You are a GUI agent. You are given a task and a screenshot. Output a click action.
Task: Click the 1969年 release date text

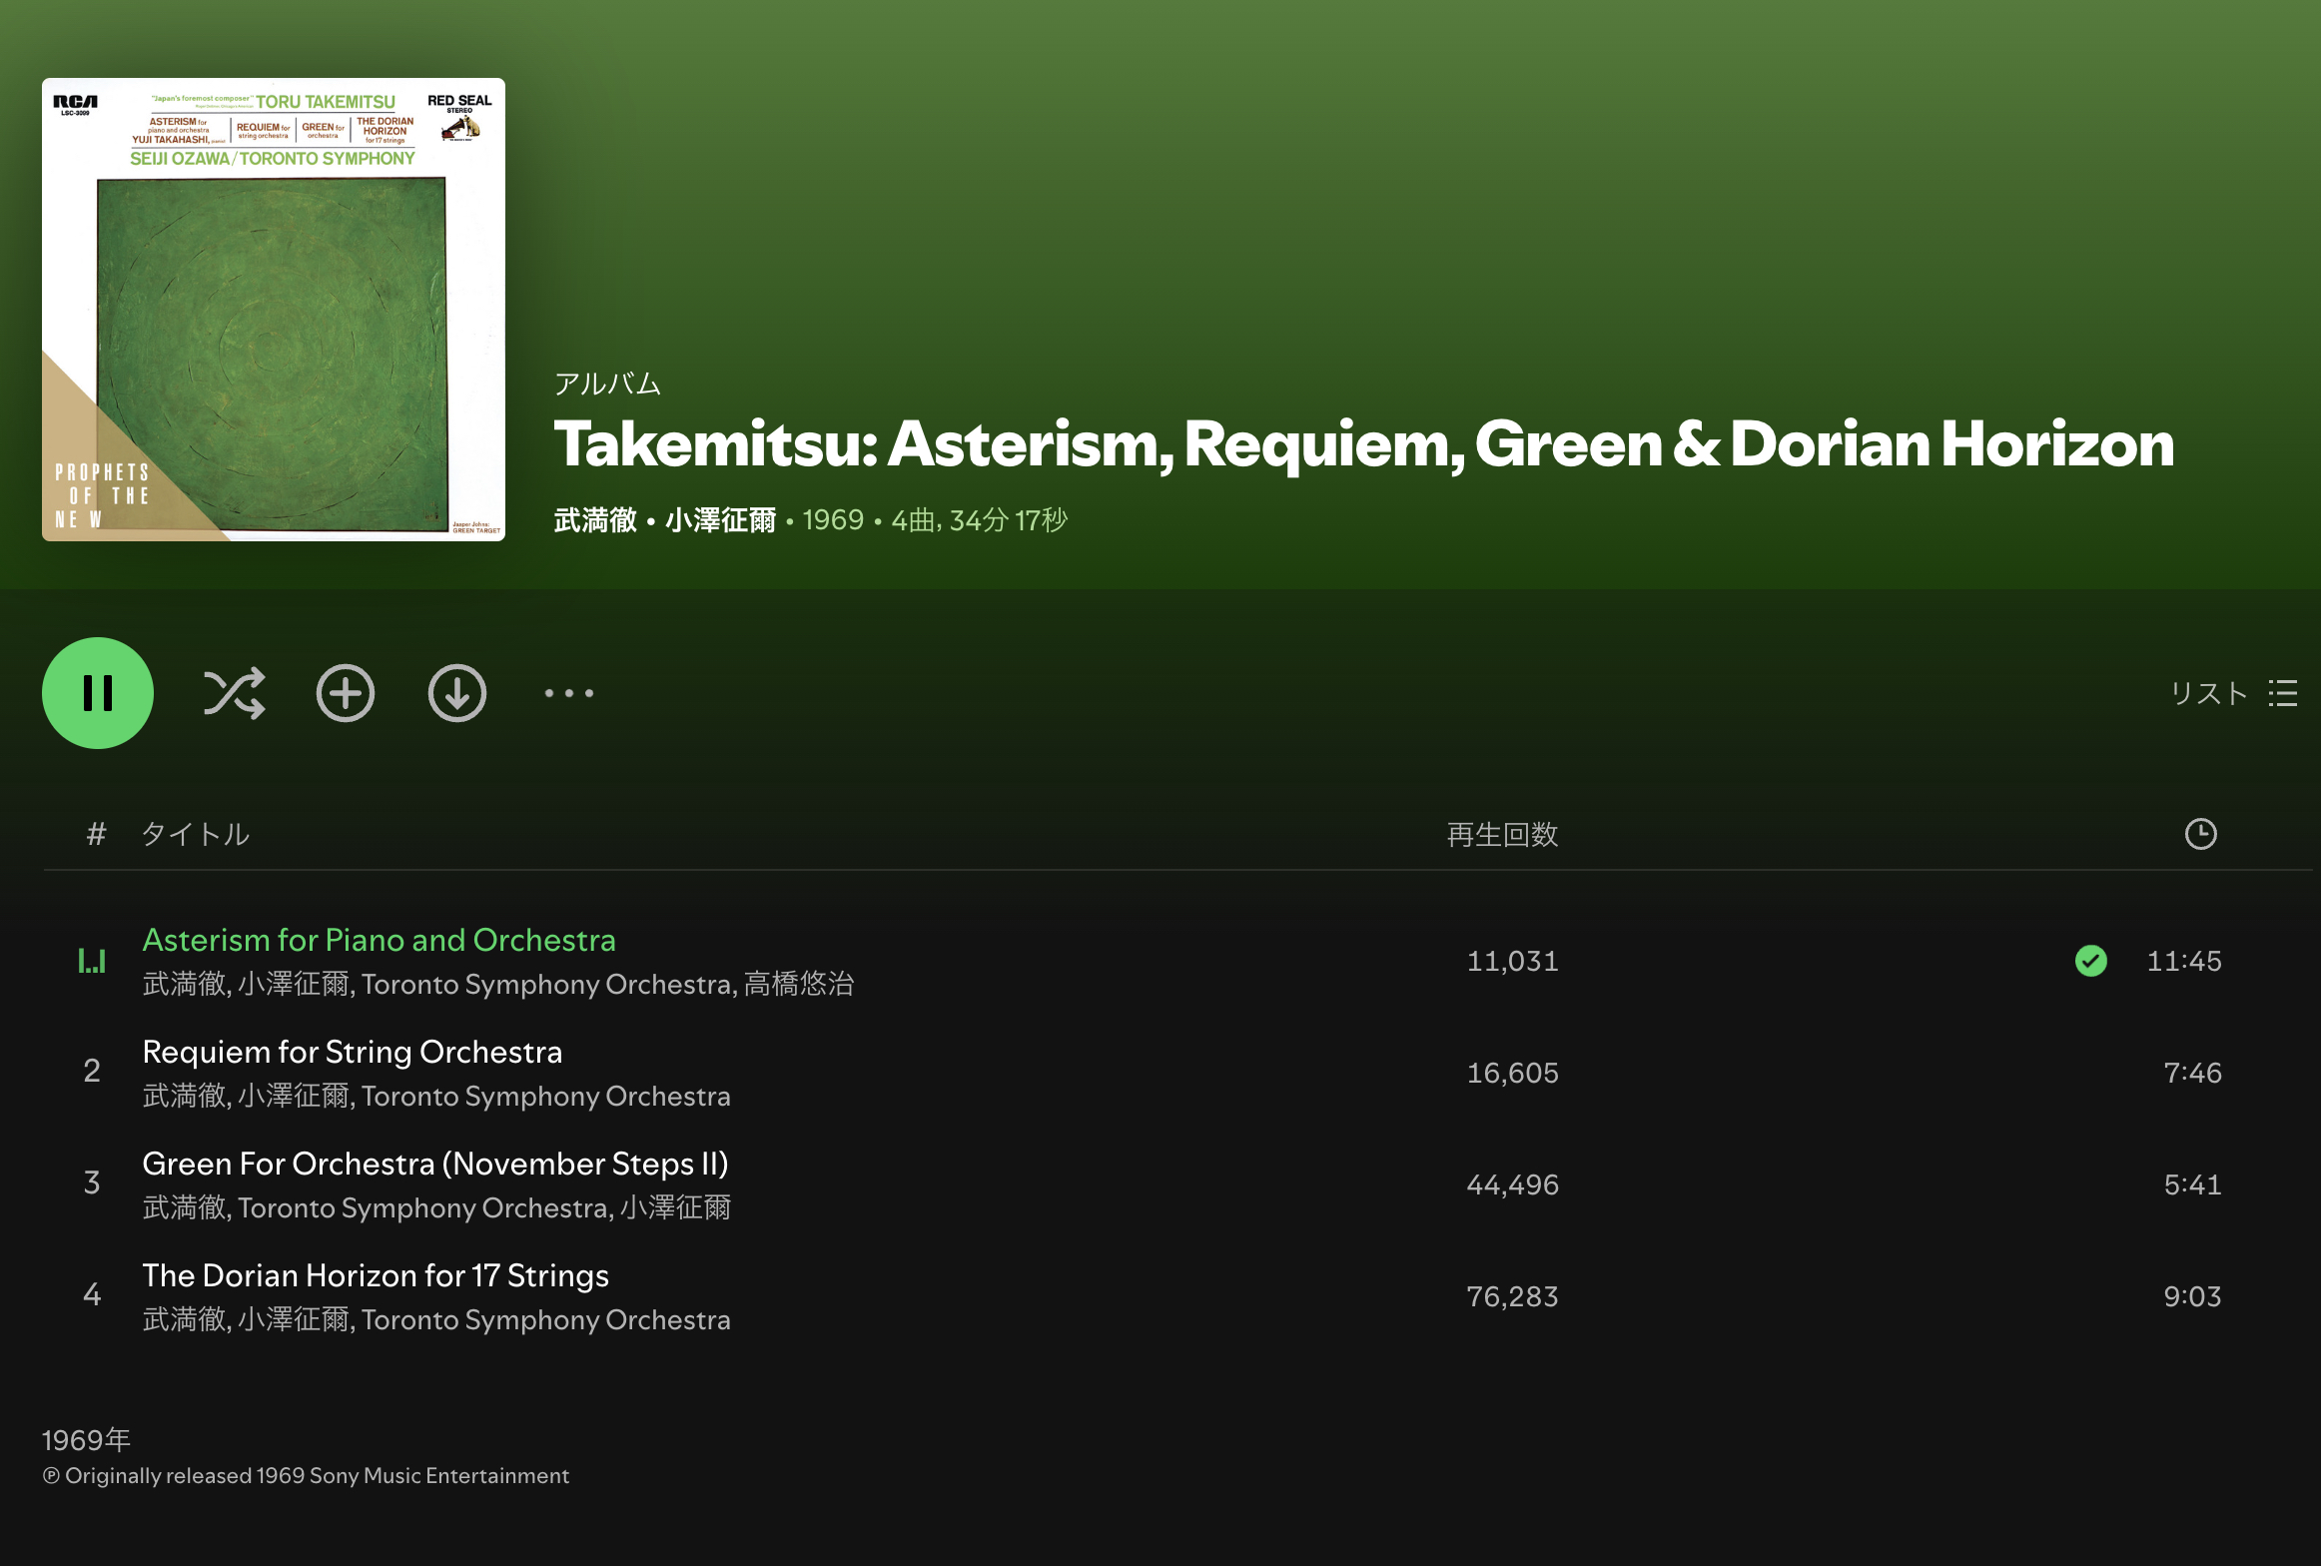click(x=87, y=1440)
